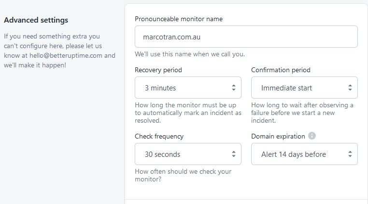This screenshot has height=204, width=368.
Task: Click the 'How often should we check' hint
Action: point(183,175)
